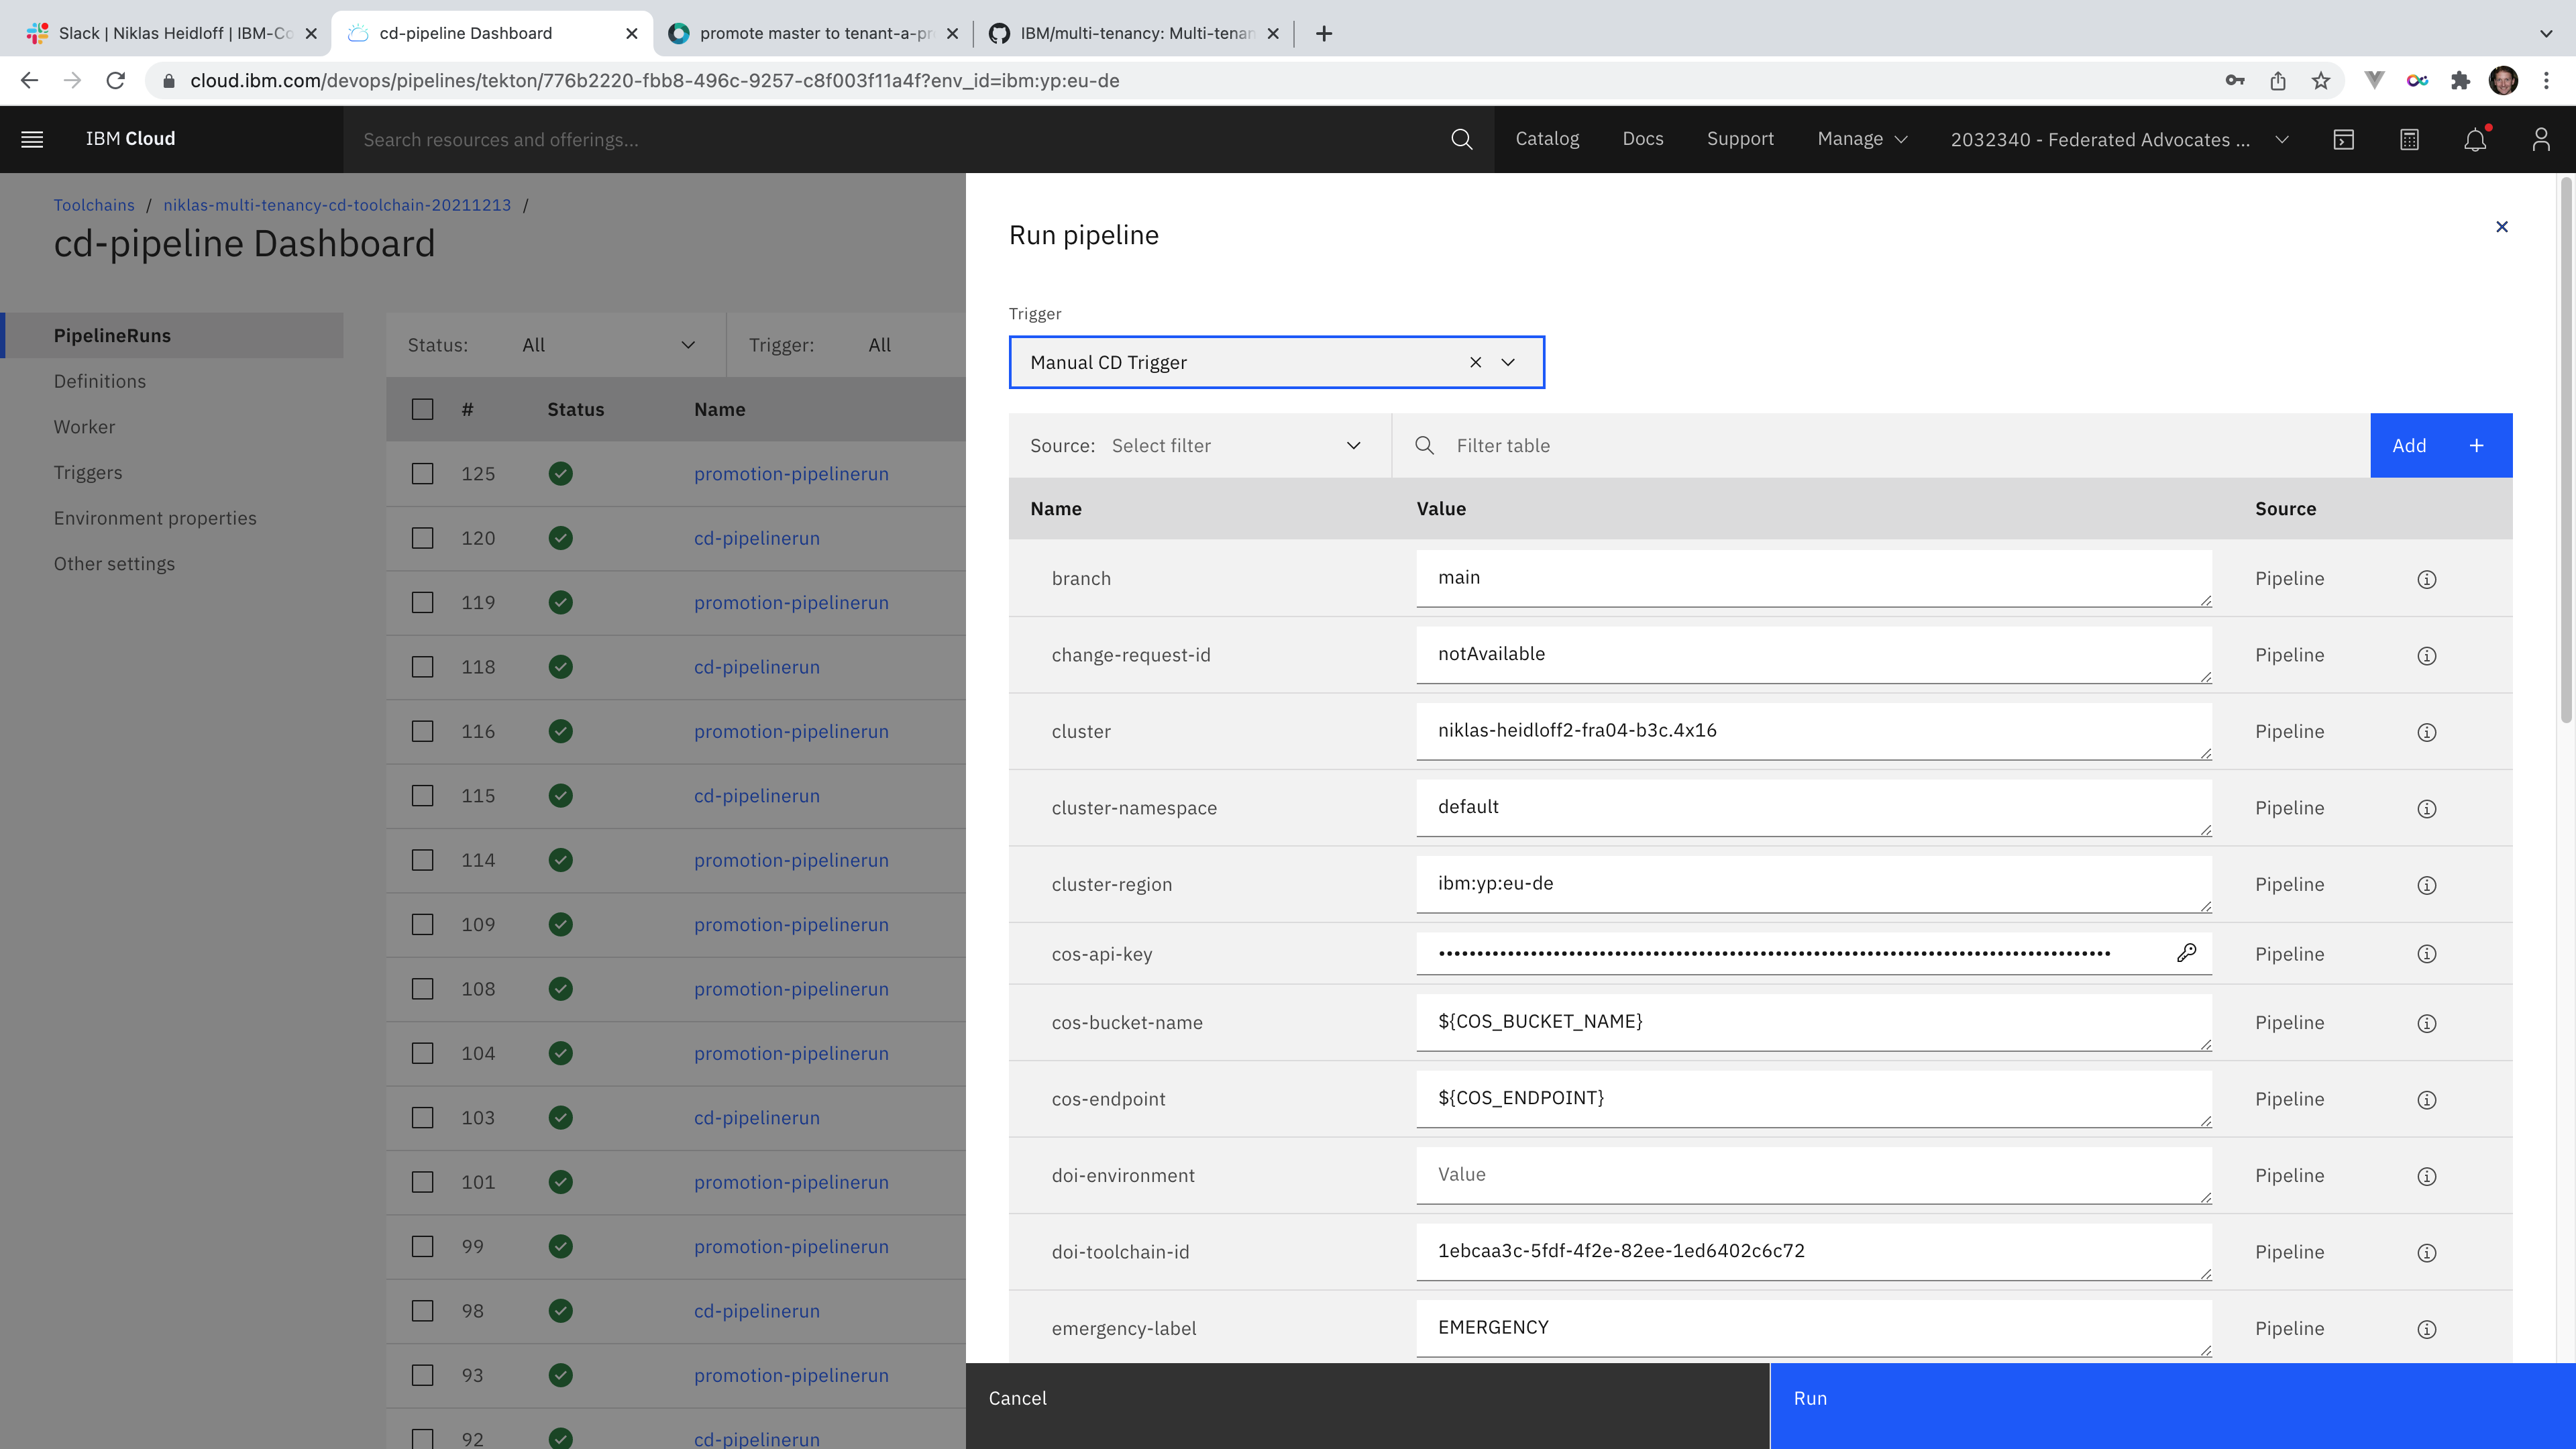
Task: Open the cost estimator calculator icon
Action: [2409, 139]
